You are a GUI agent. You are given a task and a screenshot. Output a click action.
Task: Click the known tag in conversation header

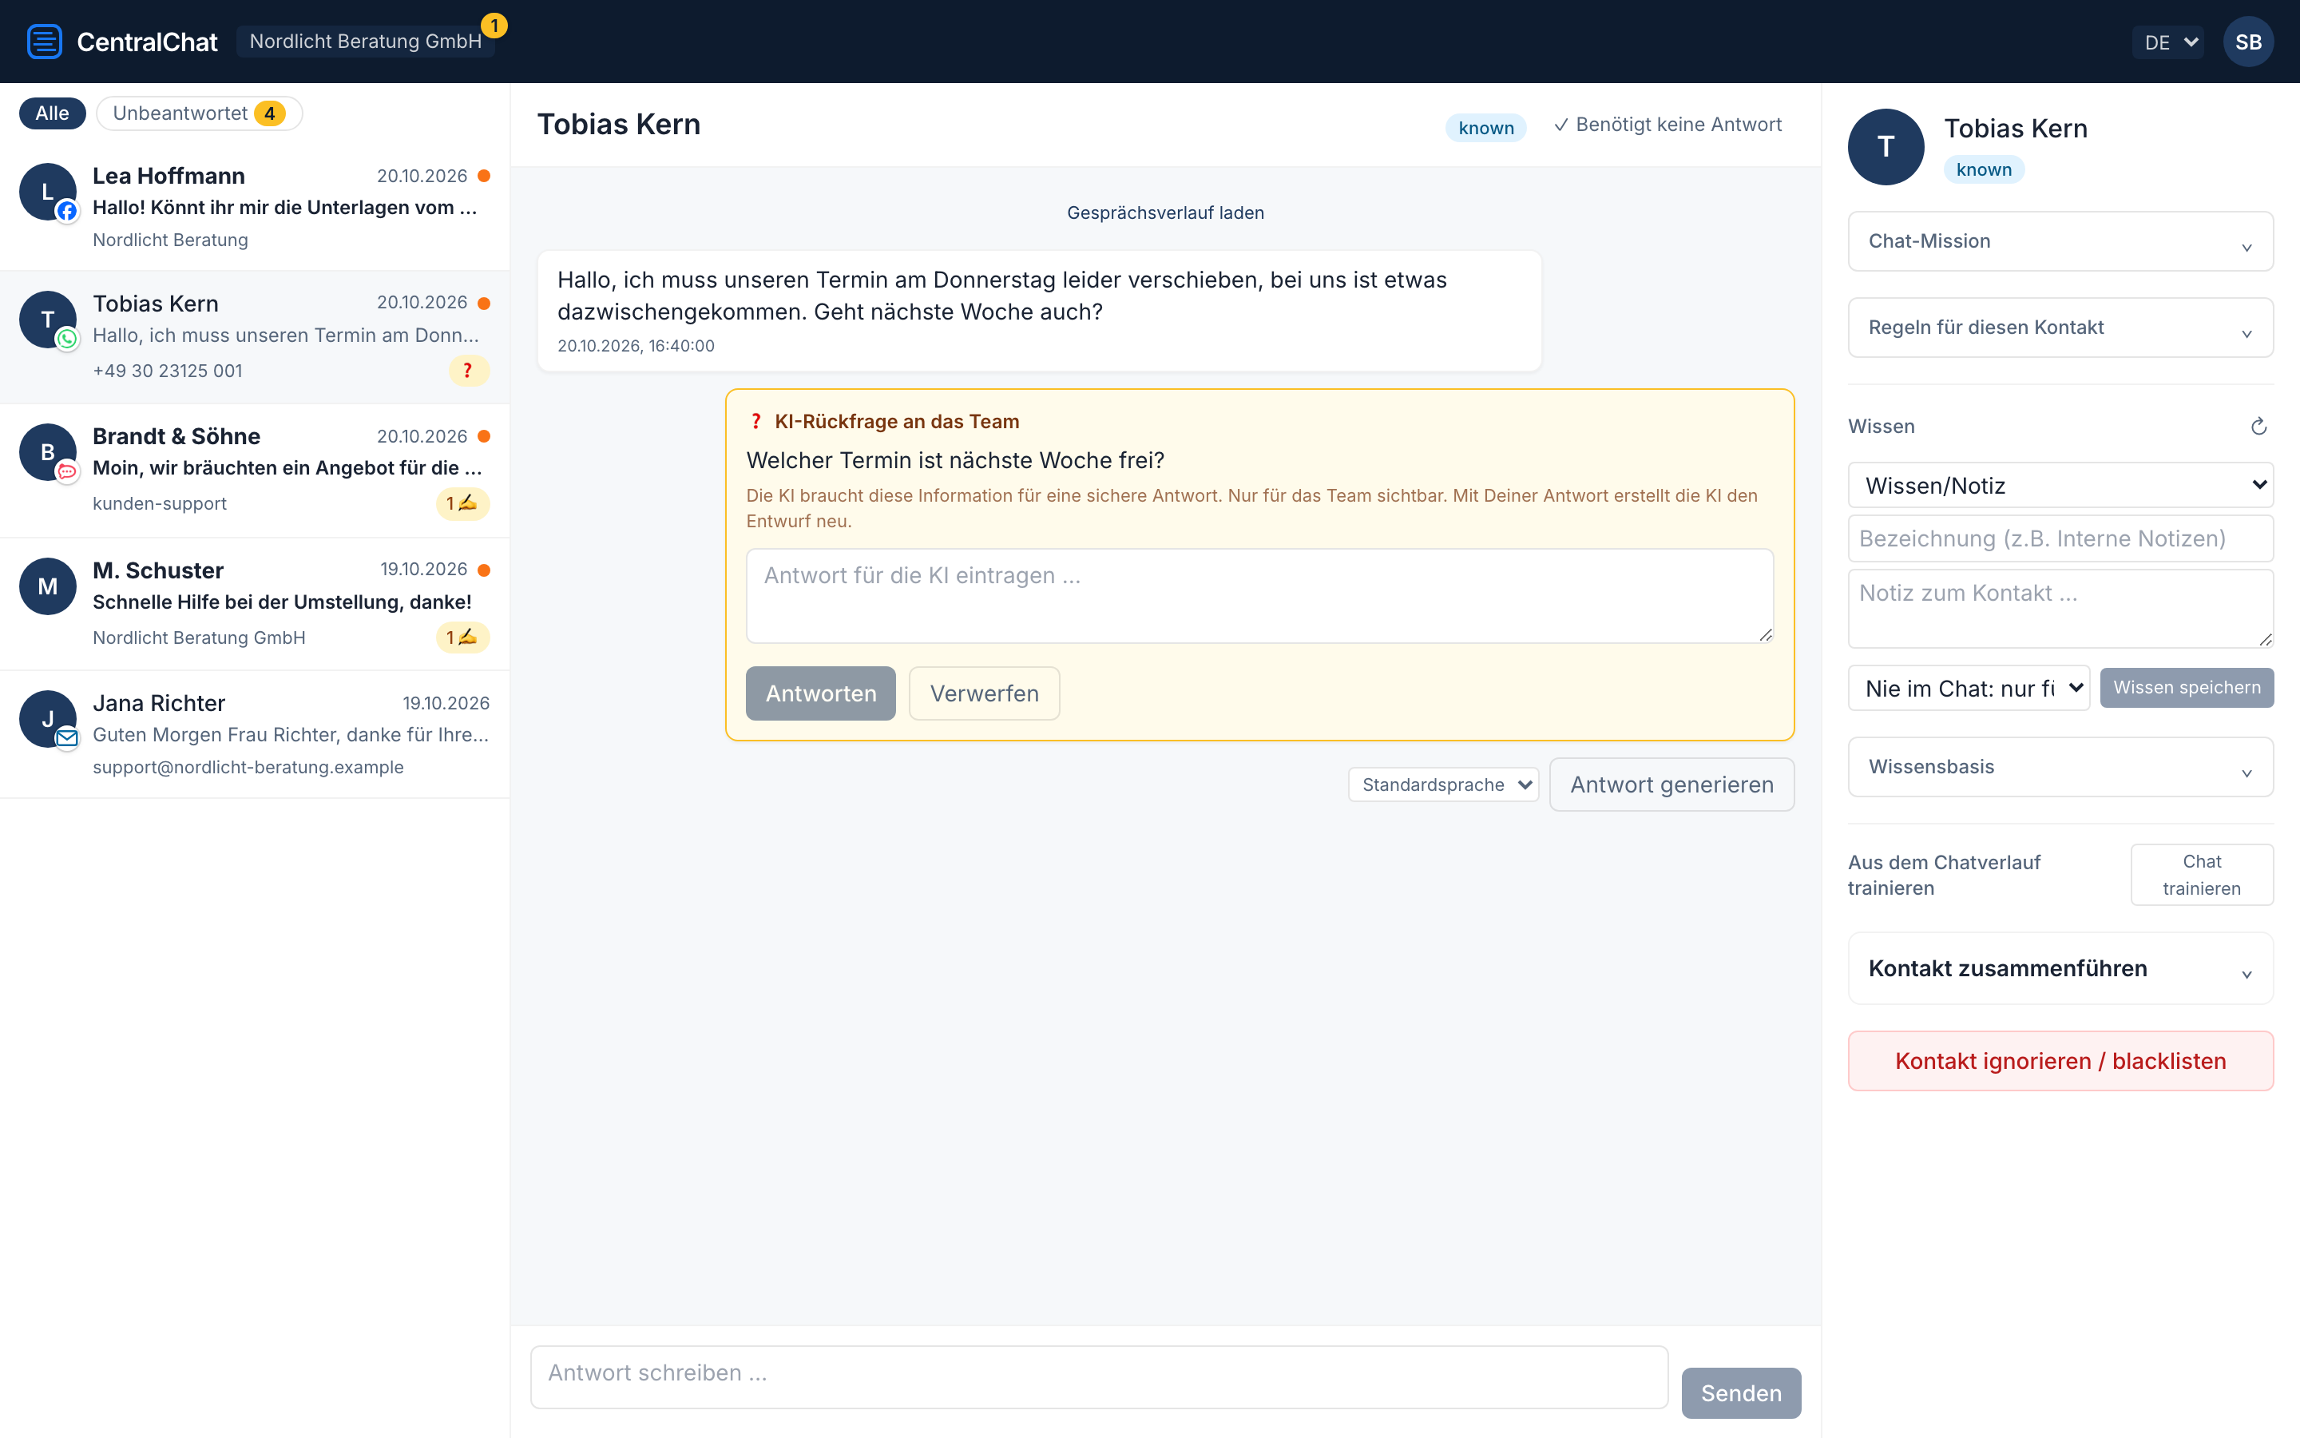(1485, 129)
